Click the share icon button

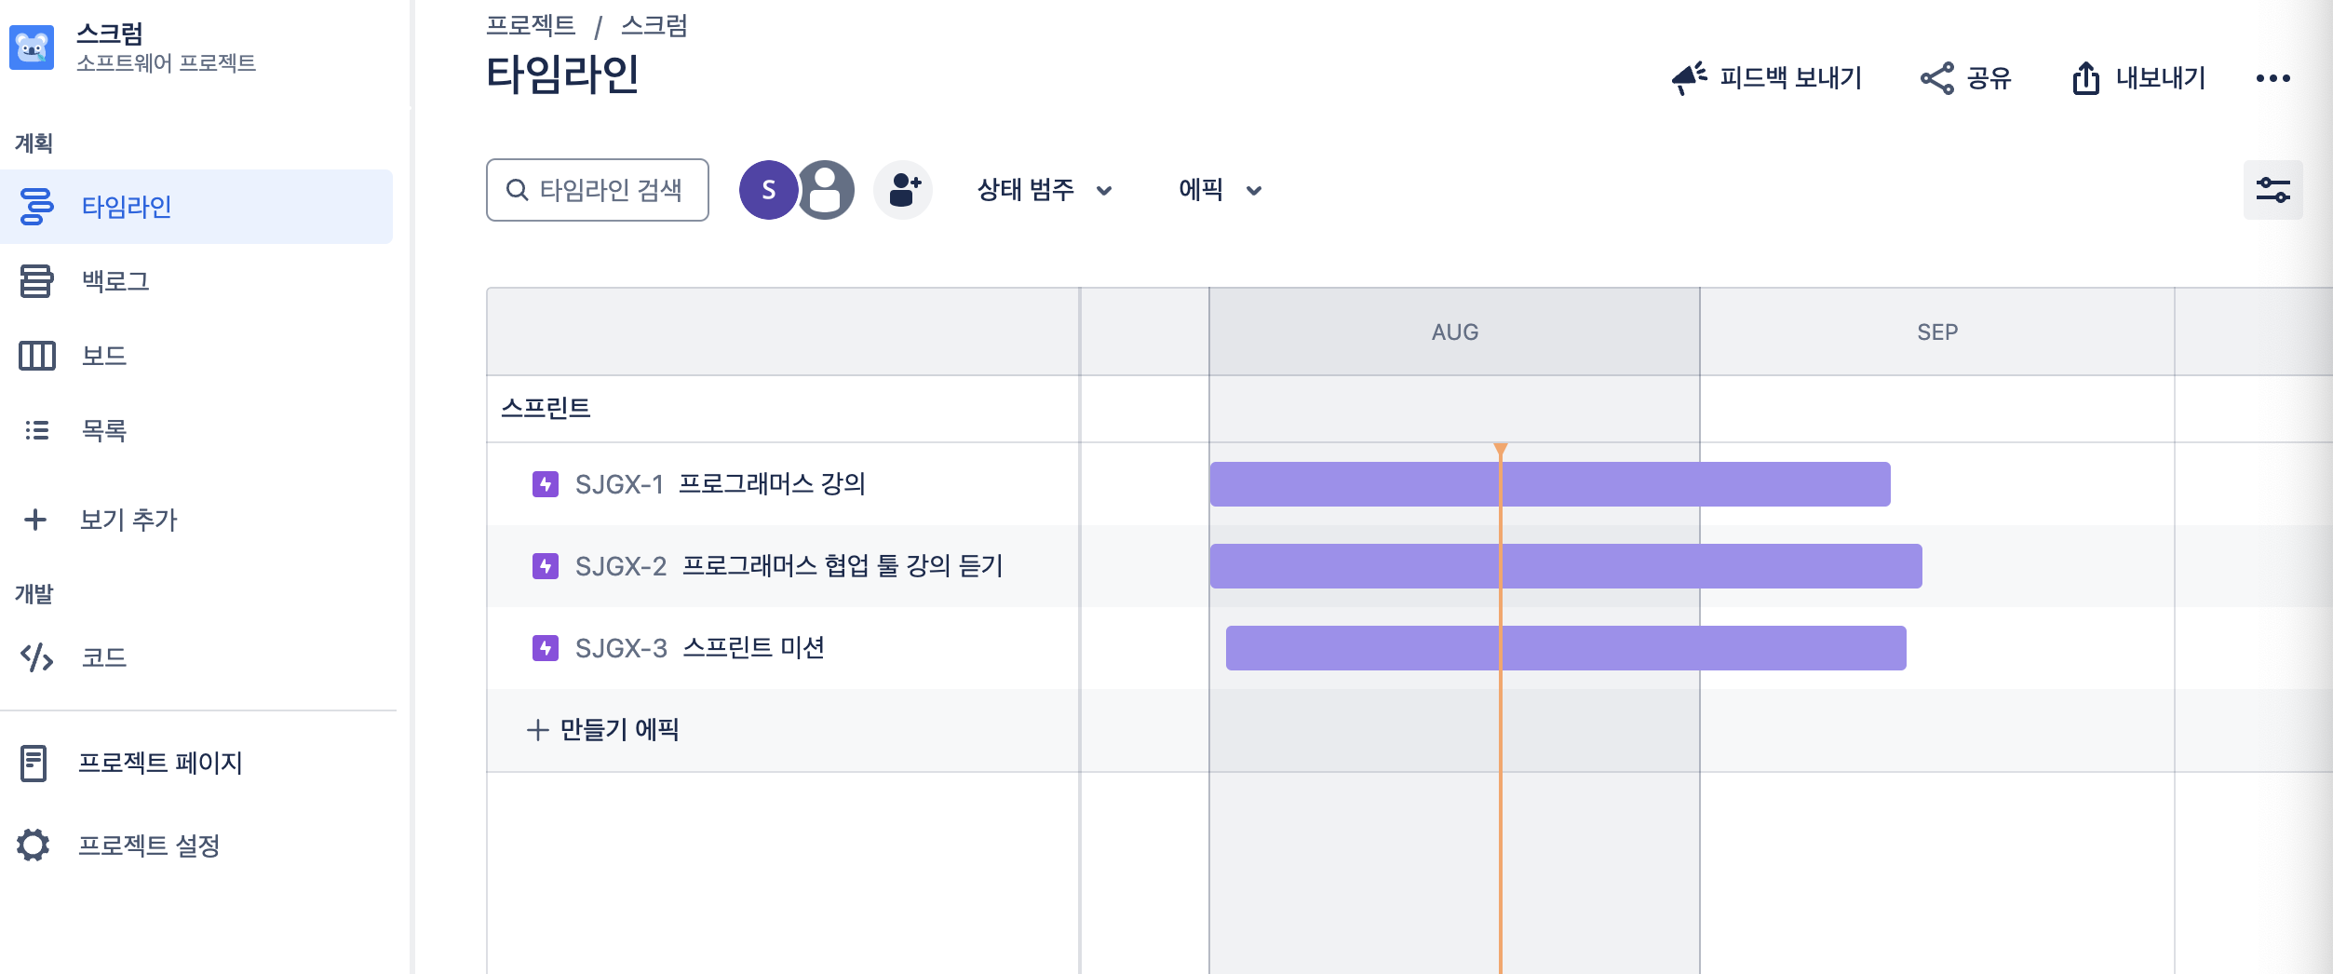1966,78
